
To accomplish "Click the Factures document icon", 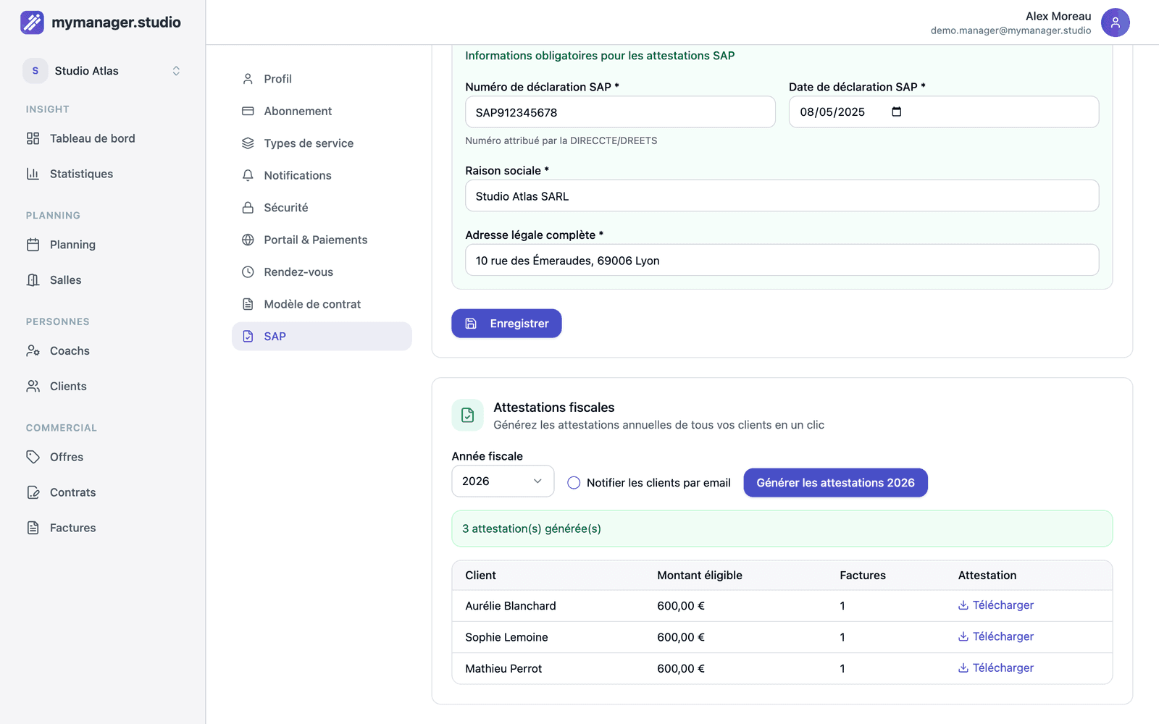I will pyautogui.click(x=33, y=528).
